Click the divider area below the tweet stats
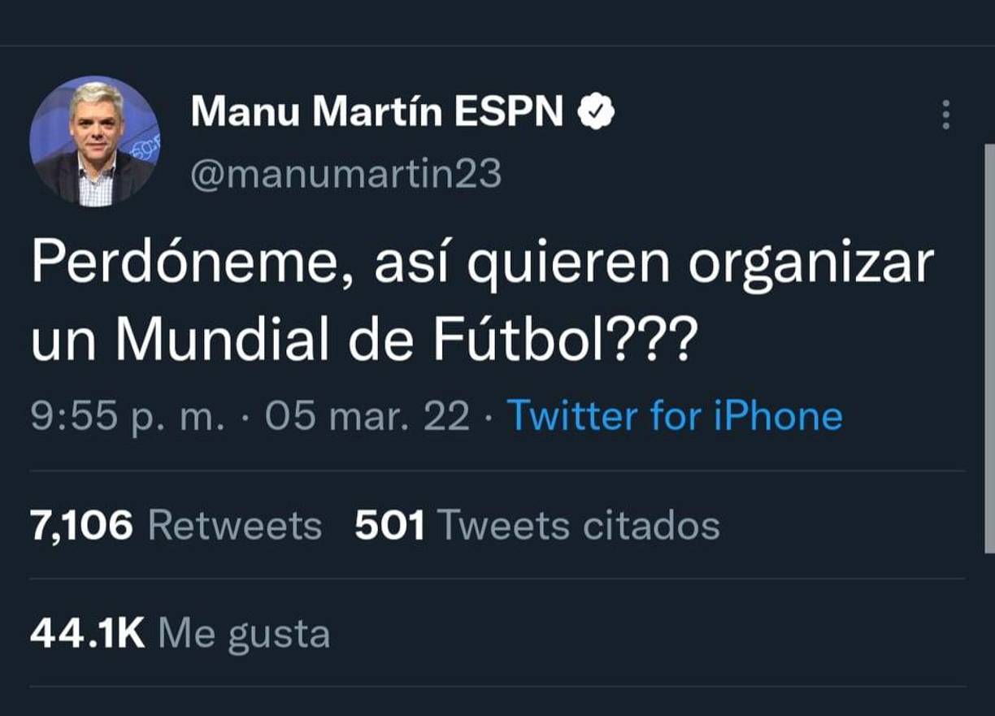This screenshot has height=716, width=995. 496,685
